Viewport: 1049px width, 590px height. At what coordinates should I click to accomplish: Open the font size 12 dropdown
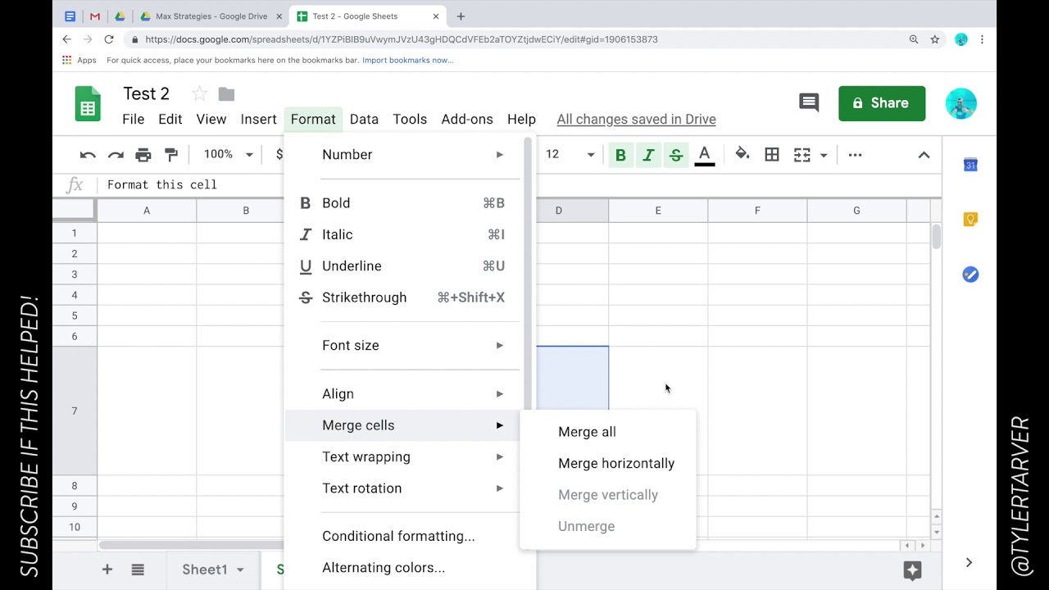(570, 154)
